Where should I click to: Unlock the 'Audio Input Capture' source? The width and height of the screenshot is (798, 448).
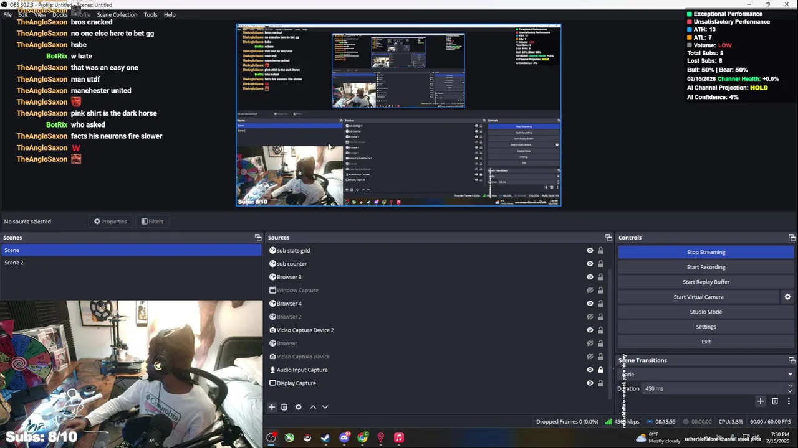point(600,370)
